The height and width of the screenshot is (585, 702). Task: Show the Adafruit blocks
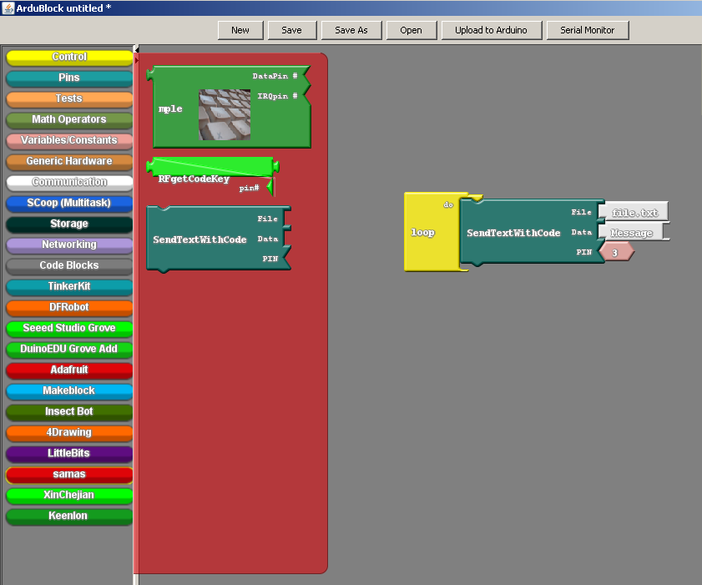69,371
